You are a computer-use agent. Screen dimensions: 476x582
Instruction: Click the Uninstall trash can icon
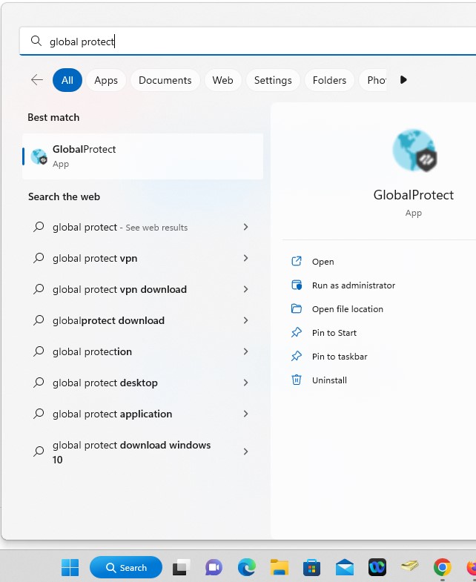tap(297, 380)
